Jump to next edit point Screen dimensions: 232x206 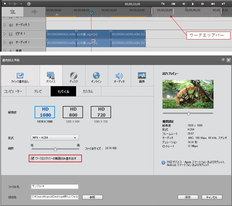(x=223, y=4)
